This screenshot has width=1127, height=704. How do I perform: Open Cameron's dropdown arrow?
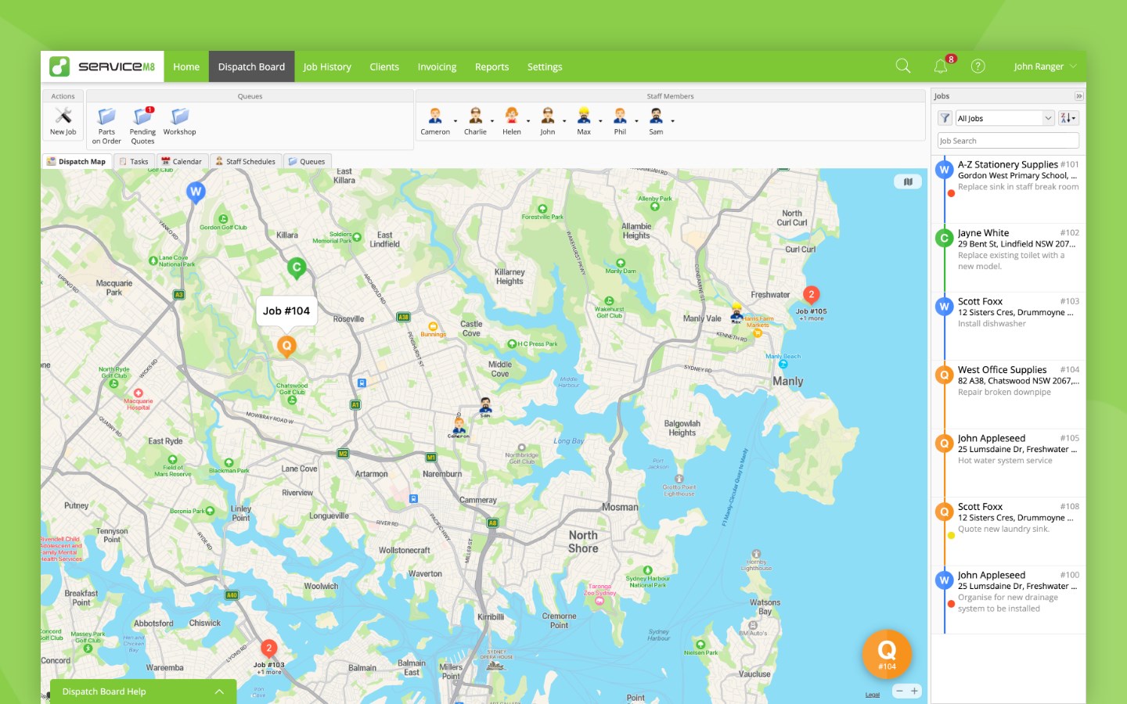click(x=455, y=121)
